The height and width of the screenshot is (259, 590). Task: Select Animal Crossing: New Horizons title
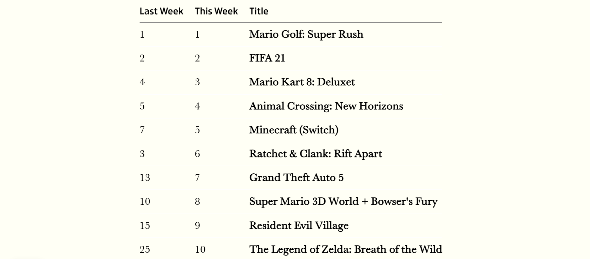coord(326,106)
